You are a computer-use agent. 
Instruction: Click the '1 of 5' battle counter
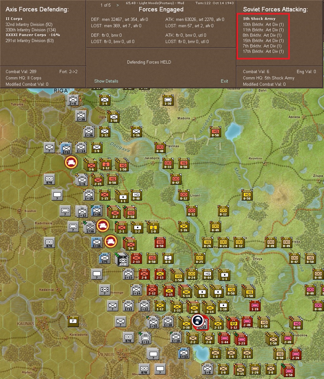tap(106, 5)
